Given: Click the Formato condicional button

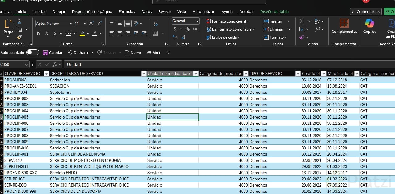Looking at the screenshot, I should [227, 21].
